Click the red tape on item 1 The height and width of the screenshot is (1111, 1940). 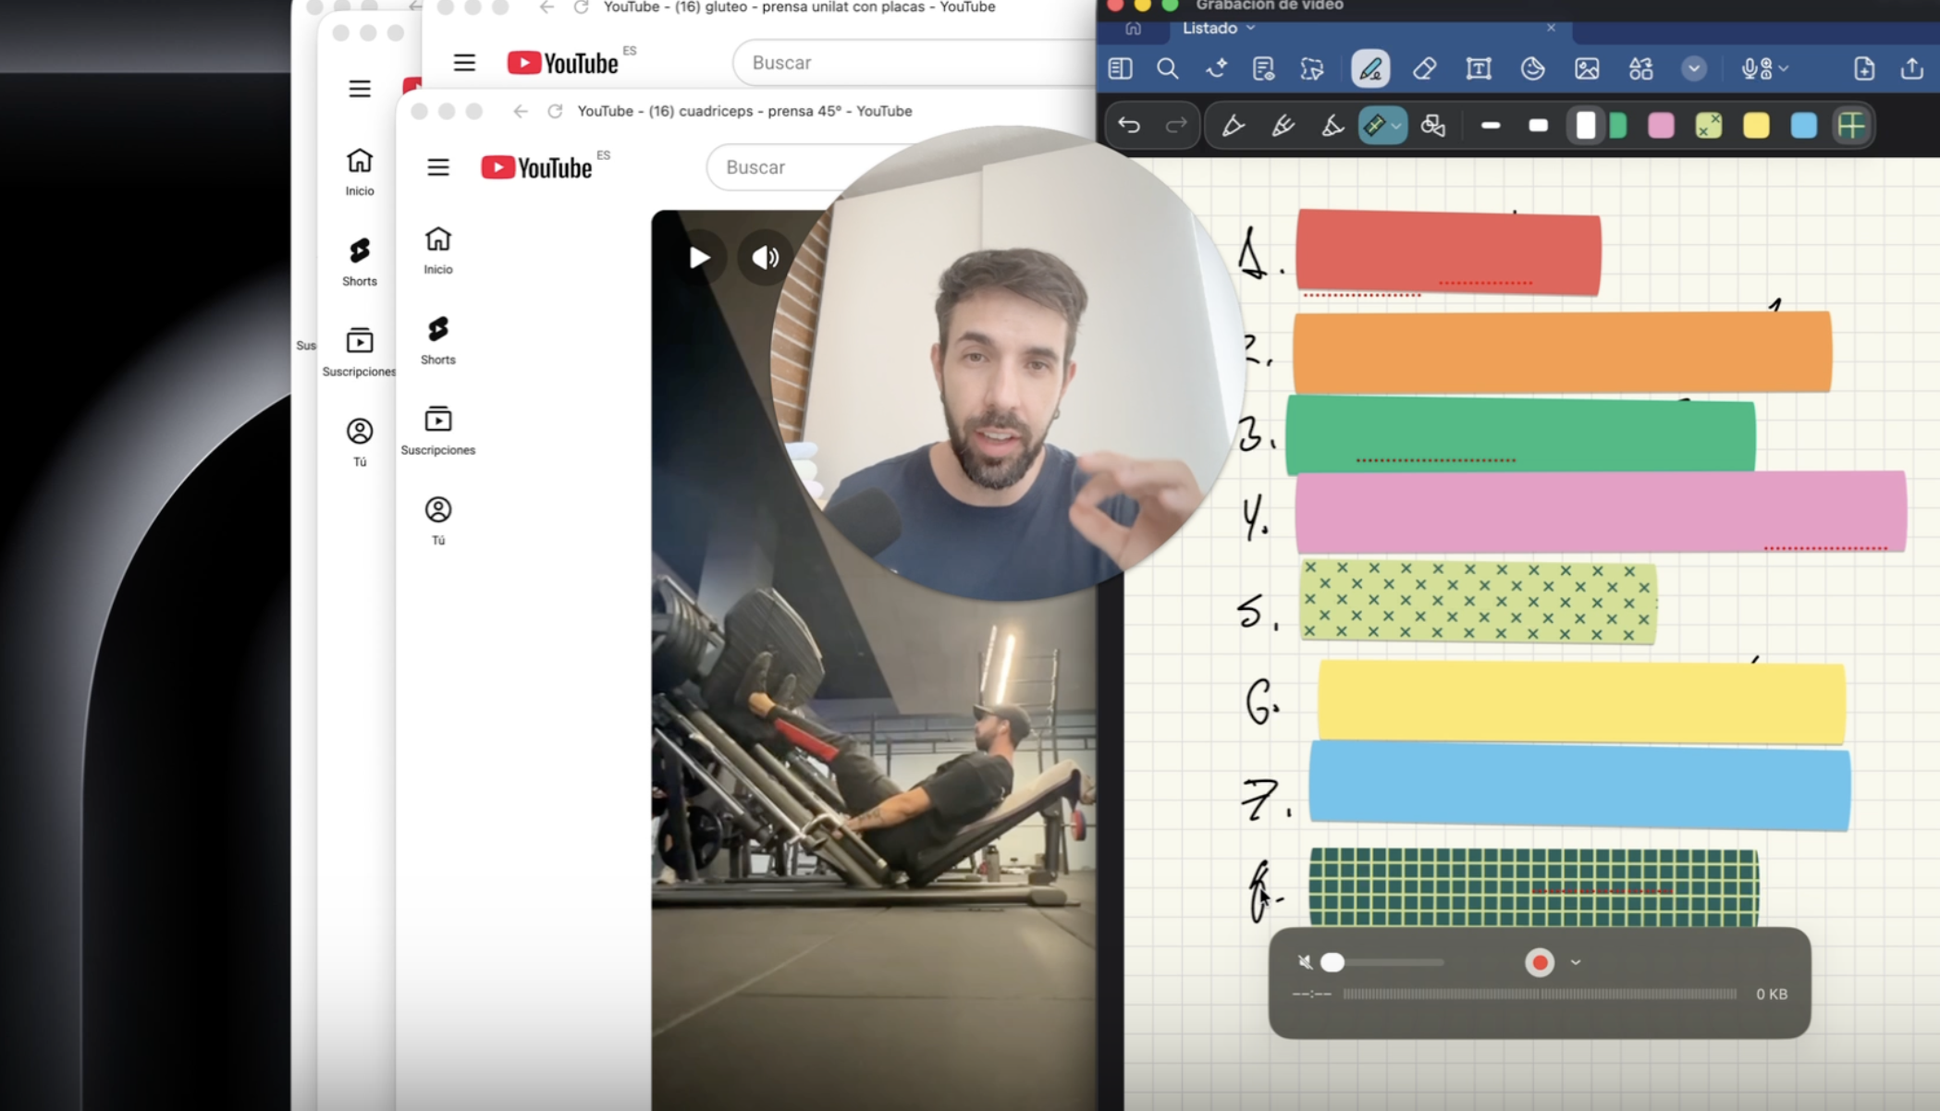click(x=1448, y=252)
